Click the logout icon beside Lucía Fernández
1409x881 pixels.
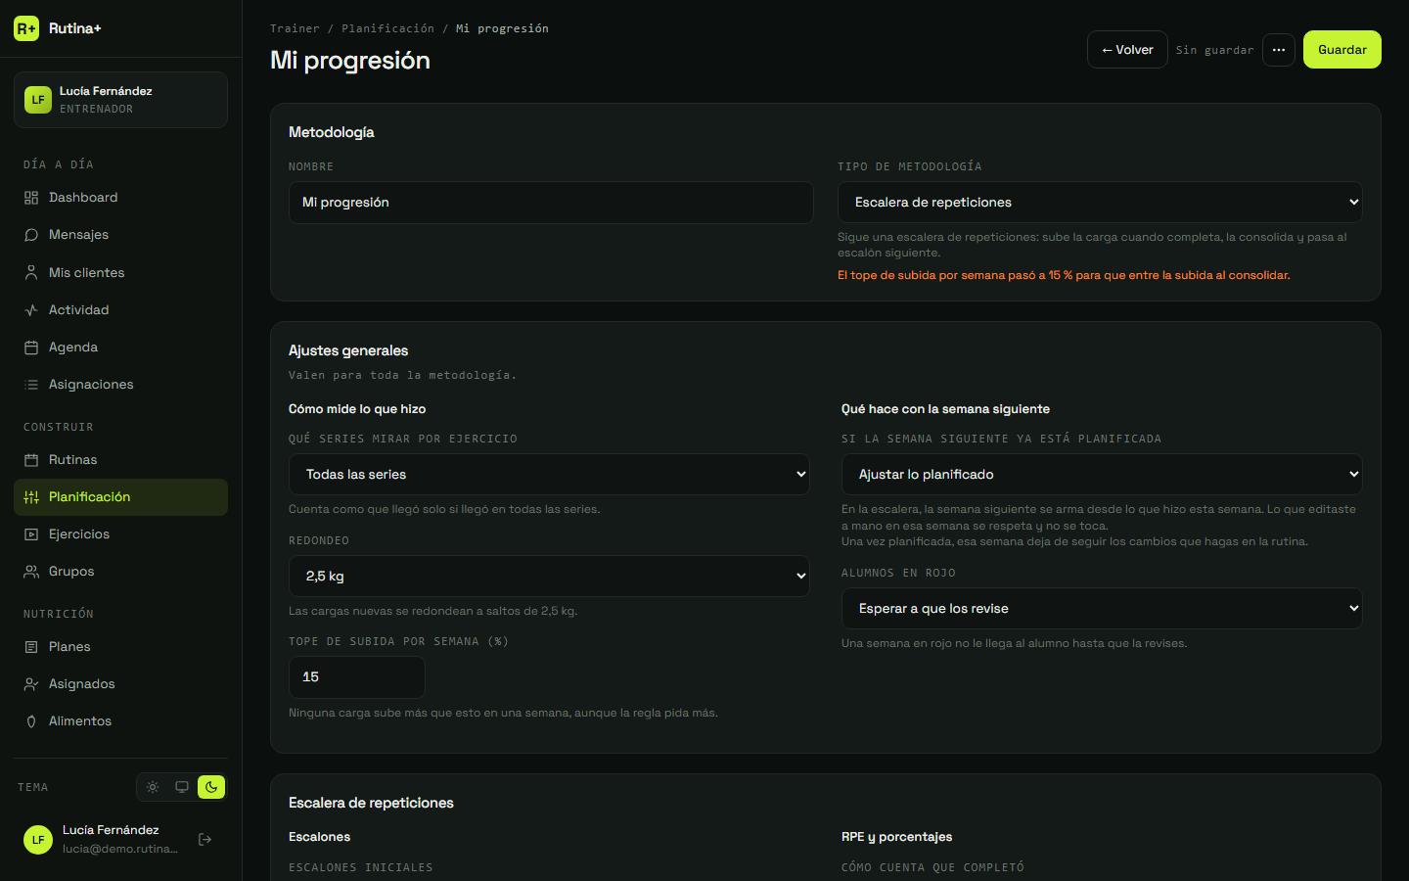(x=205, y=839)
